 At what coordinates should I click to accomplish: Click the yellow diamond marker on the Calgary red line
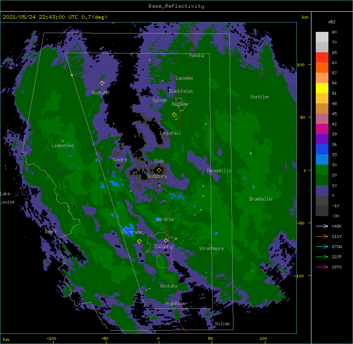[x=166, y=241]
